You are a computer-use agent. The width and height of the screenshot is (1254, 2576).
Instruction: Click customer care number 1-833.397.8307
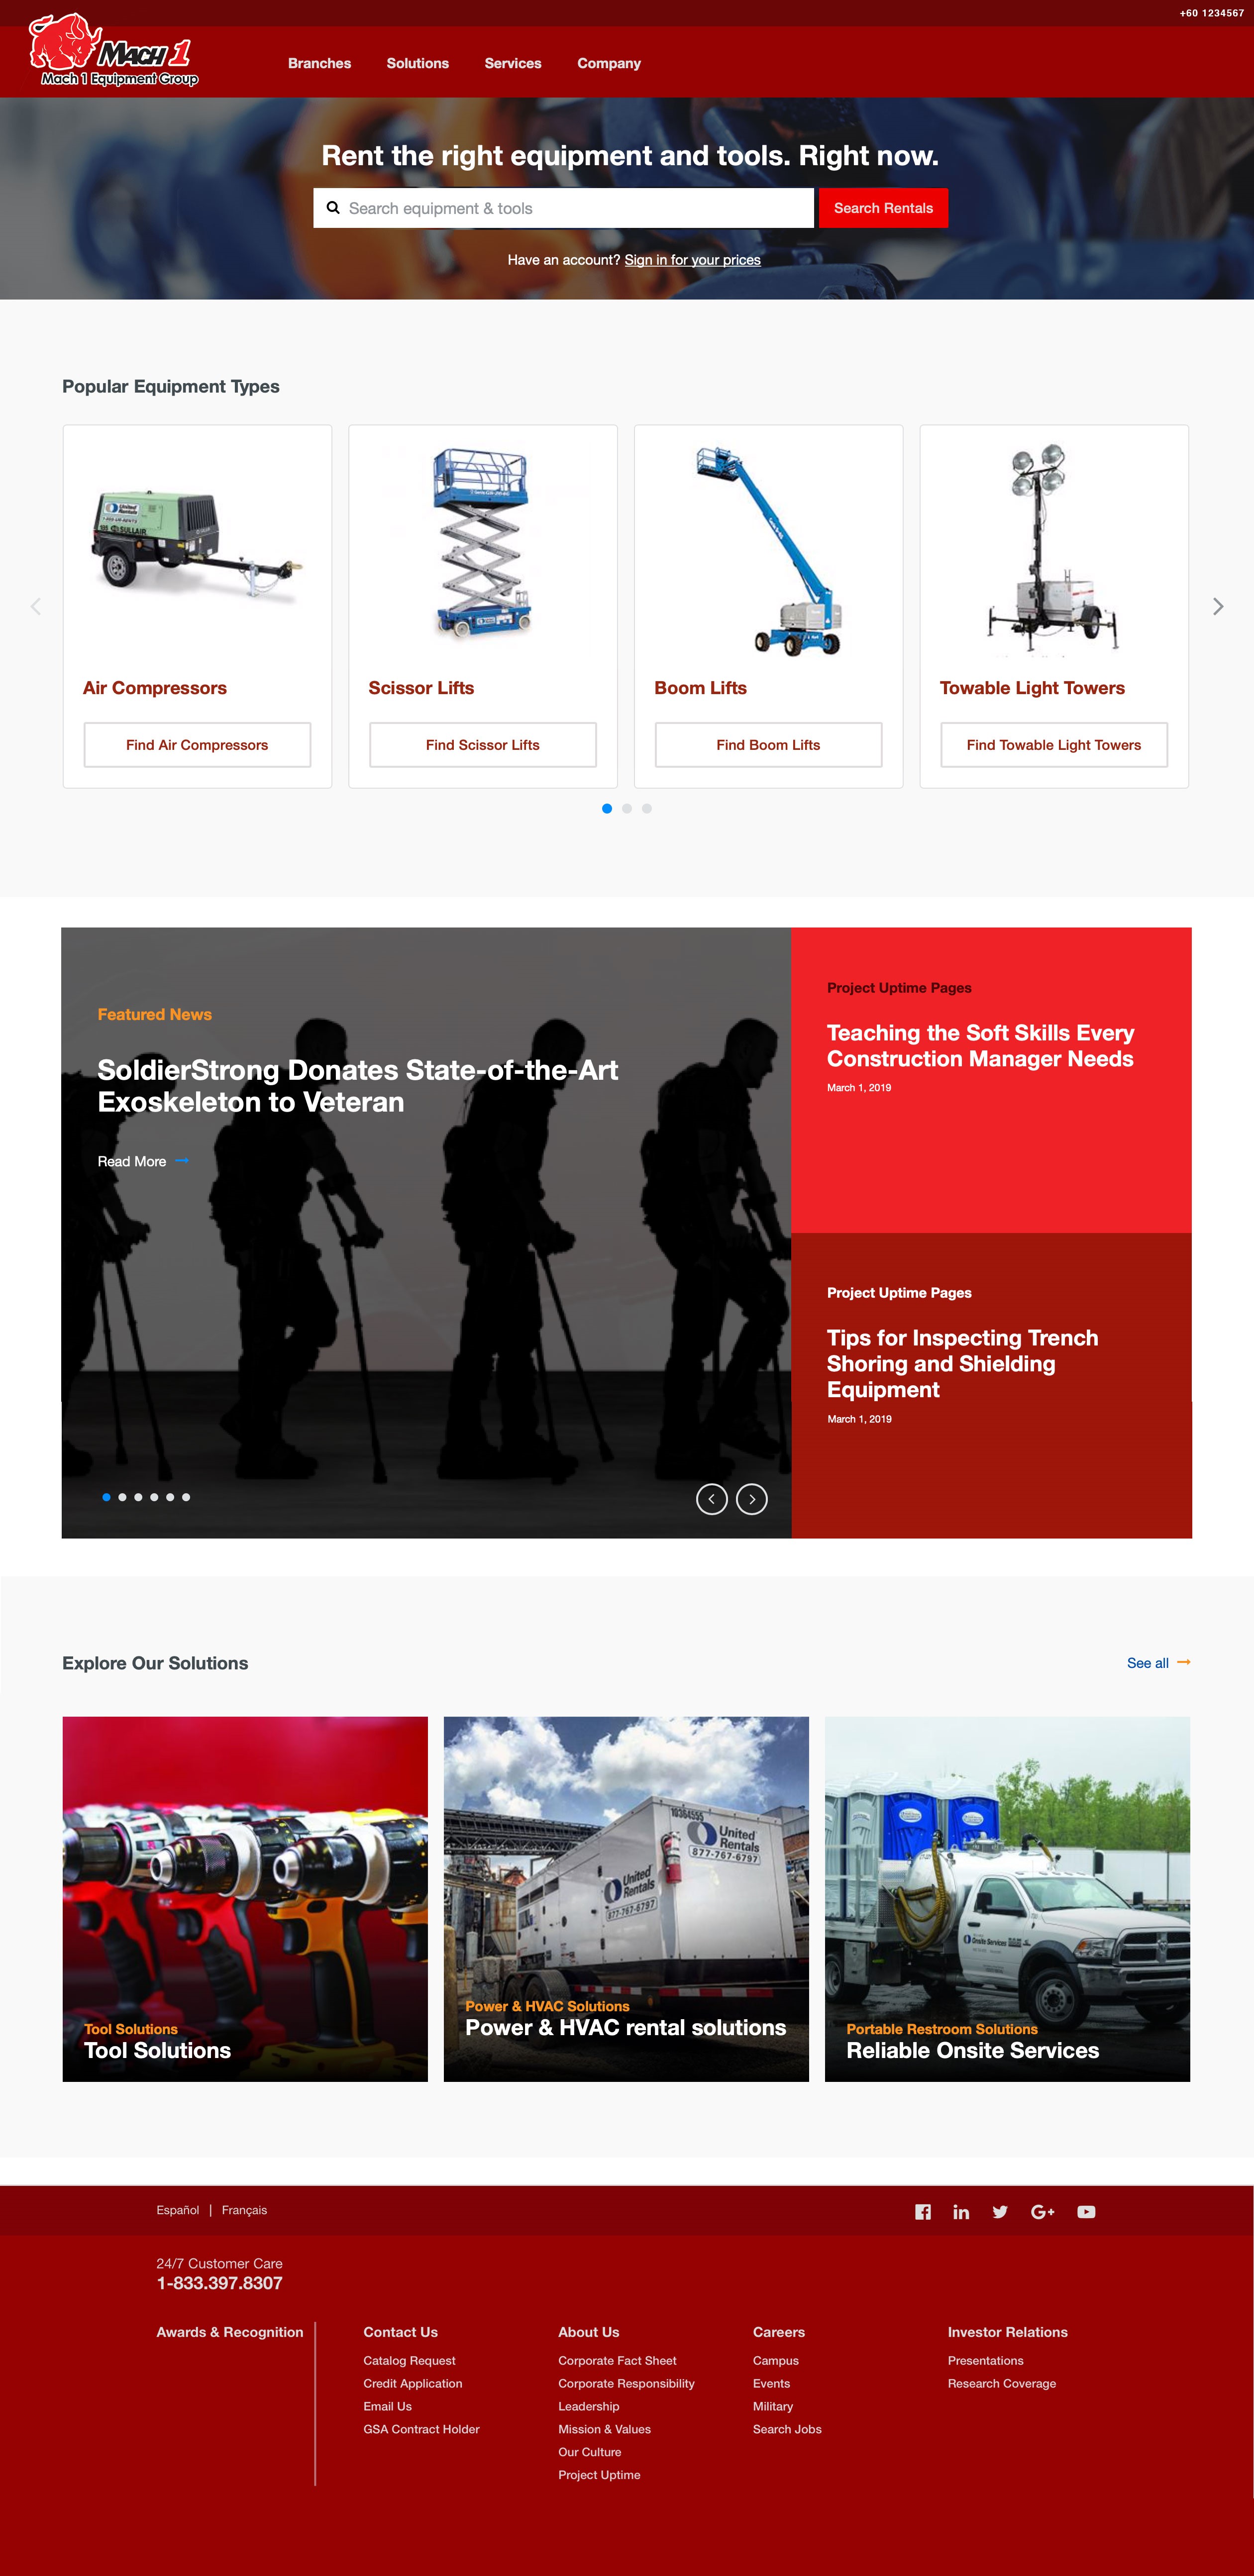click(x=219, y=2283)
